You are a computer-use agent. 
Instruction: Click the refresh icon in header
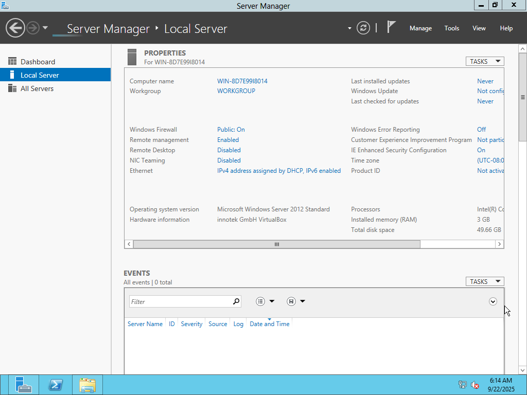tap(363, 28)
